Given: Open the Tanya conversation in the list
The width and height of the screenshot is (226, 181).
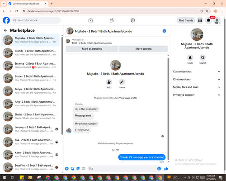Looking at the screenshot, I should [31, 91].
